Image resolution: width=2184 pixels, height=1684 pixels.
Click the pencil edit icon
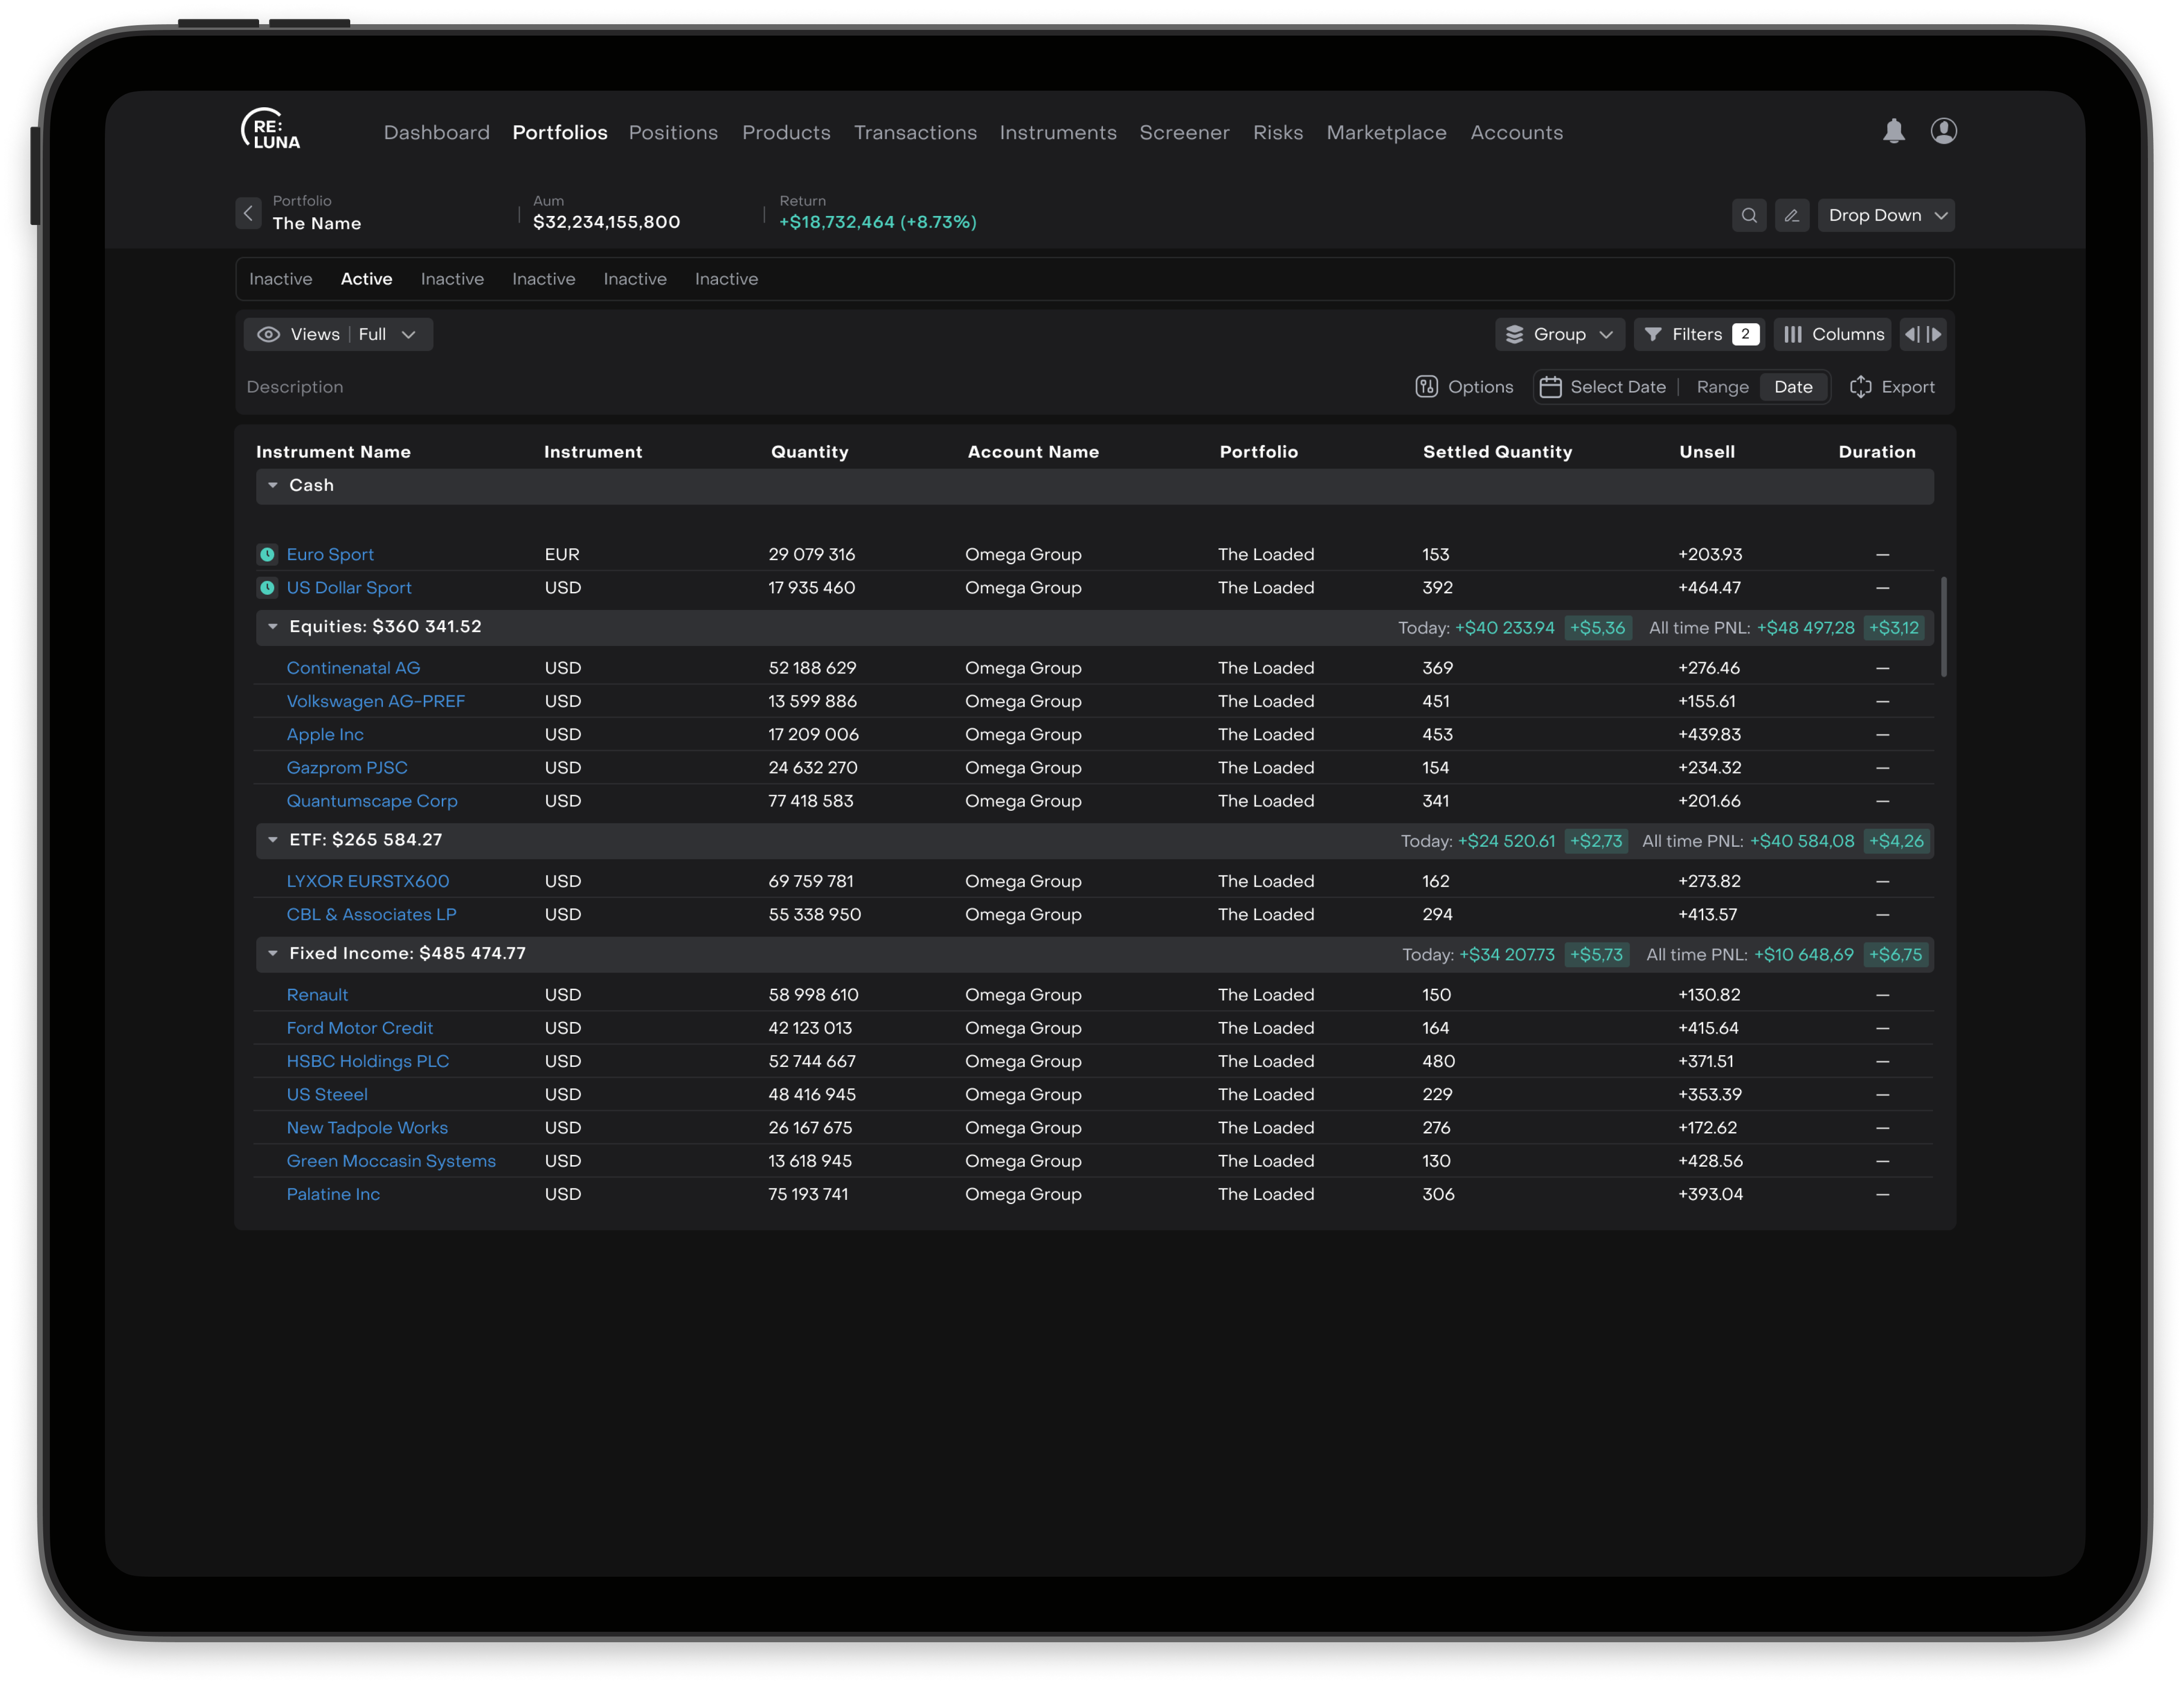(1791, 215)
